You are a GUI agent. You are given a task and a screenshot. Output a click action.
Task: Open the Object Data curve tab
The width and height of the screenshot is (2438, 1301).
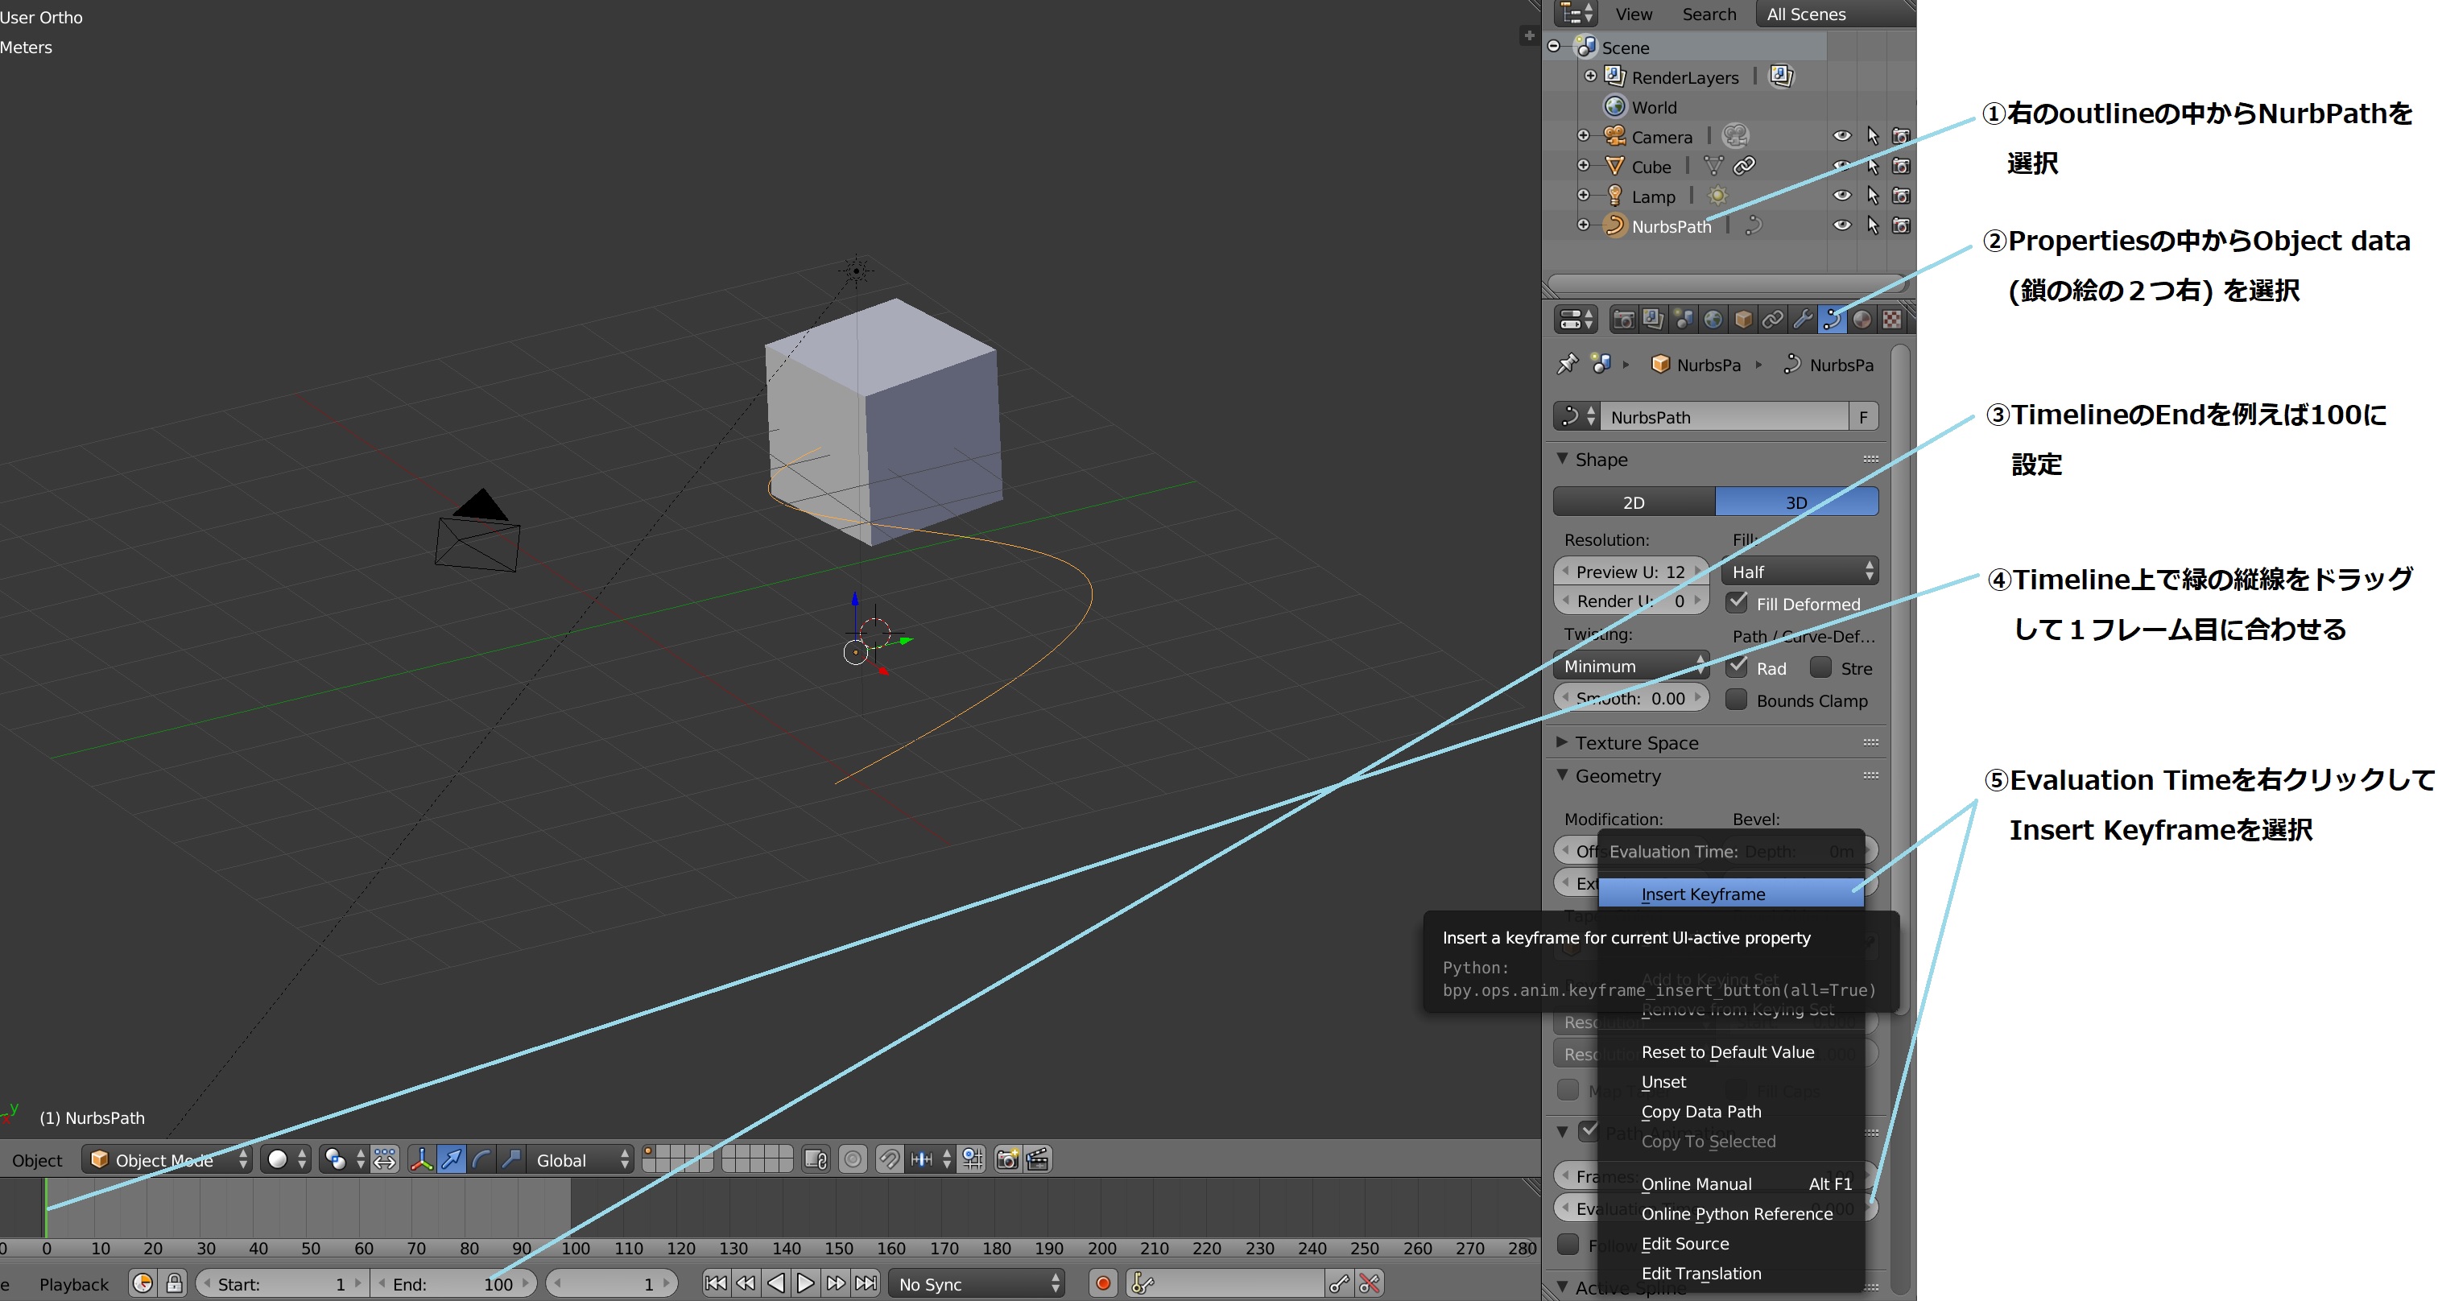click(1833, 320)
